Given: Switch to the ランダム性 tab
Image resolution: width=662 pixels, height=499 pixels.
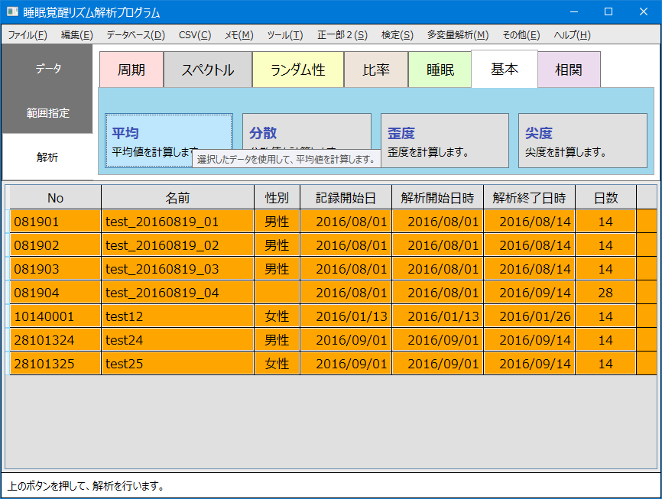Looking at the screenshot, I should coord(298,70).
